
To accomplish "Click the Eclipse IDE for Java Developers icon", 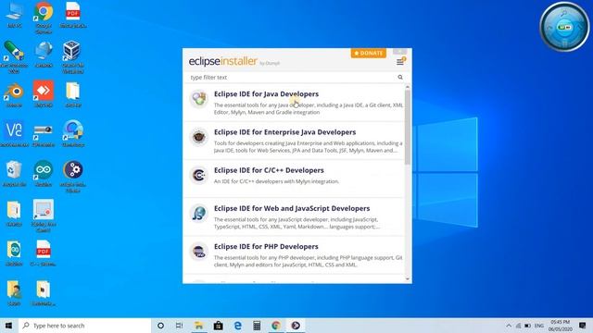I will (199, 99).
